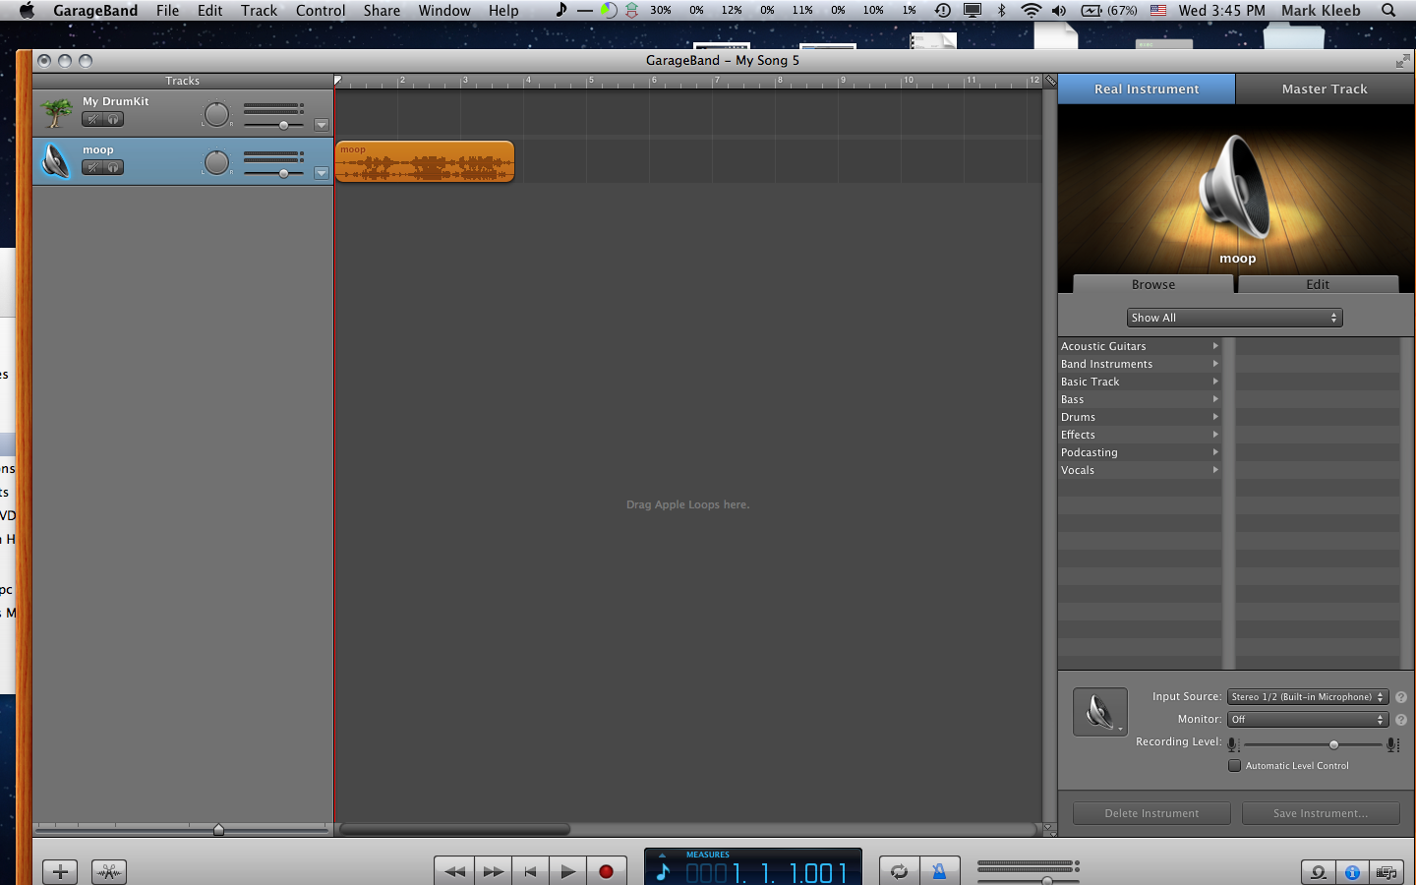The height and width of the screenshot is (885, 1416).
Task: Enable Automatic Level Control checkbox
Action: click(1234, 765)
